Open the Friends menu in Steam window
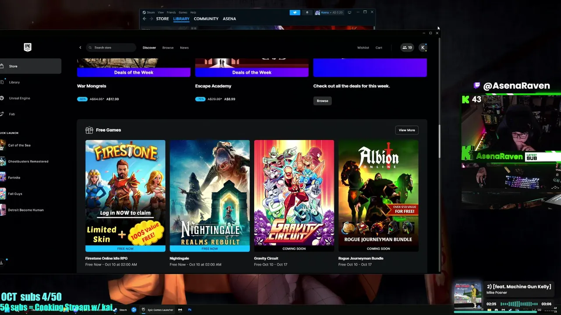Screen dimensions: 561x315 [171, 12]
